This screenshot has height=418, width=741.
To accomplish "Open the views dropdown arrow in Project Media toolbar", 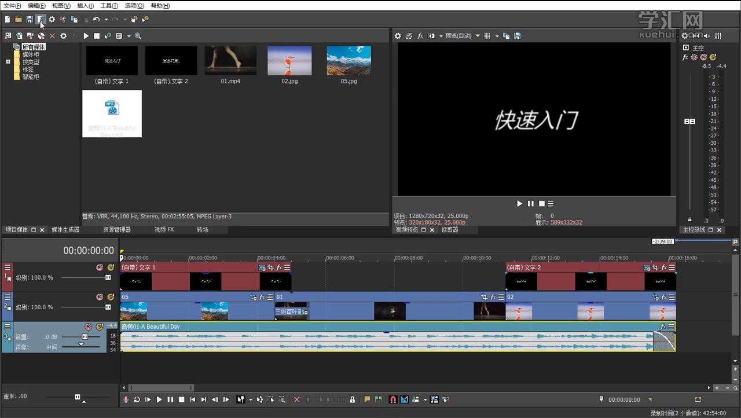I will click(129, 36).
